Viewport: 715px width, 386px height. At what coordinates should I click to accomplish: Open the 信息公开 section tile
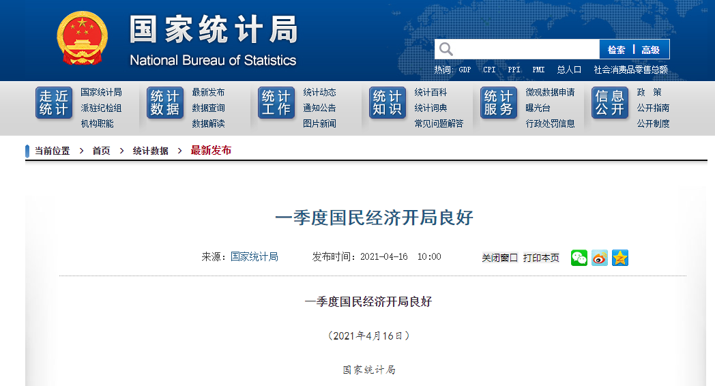pos(610,103)
